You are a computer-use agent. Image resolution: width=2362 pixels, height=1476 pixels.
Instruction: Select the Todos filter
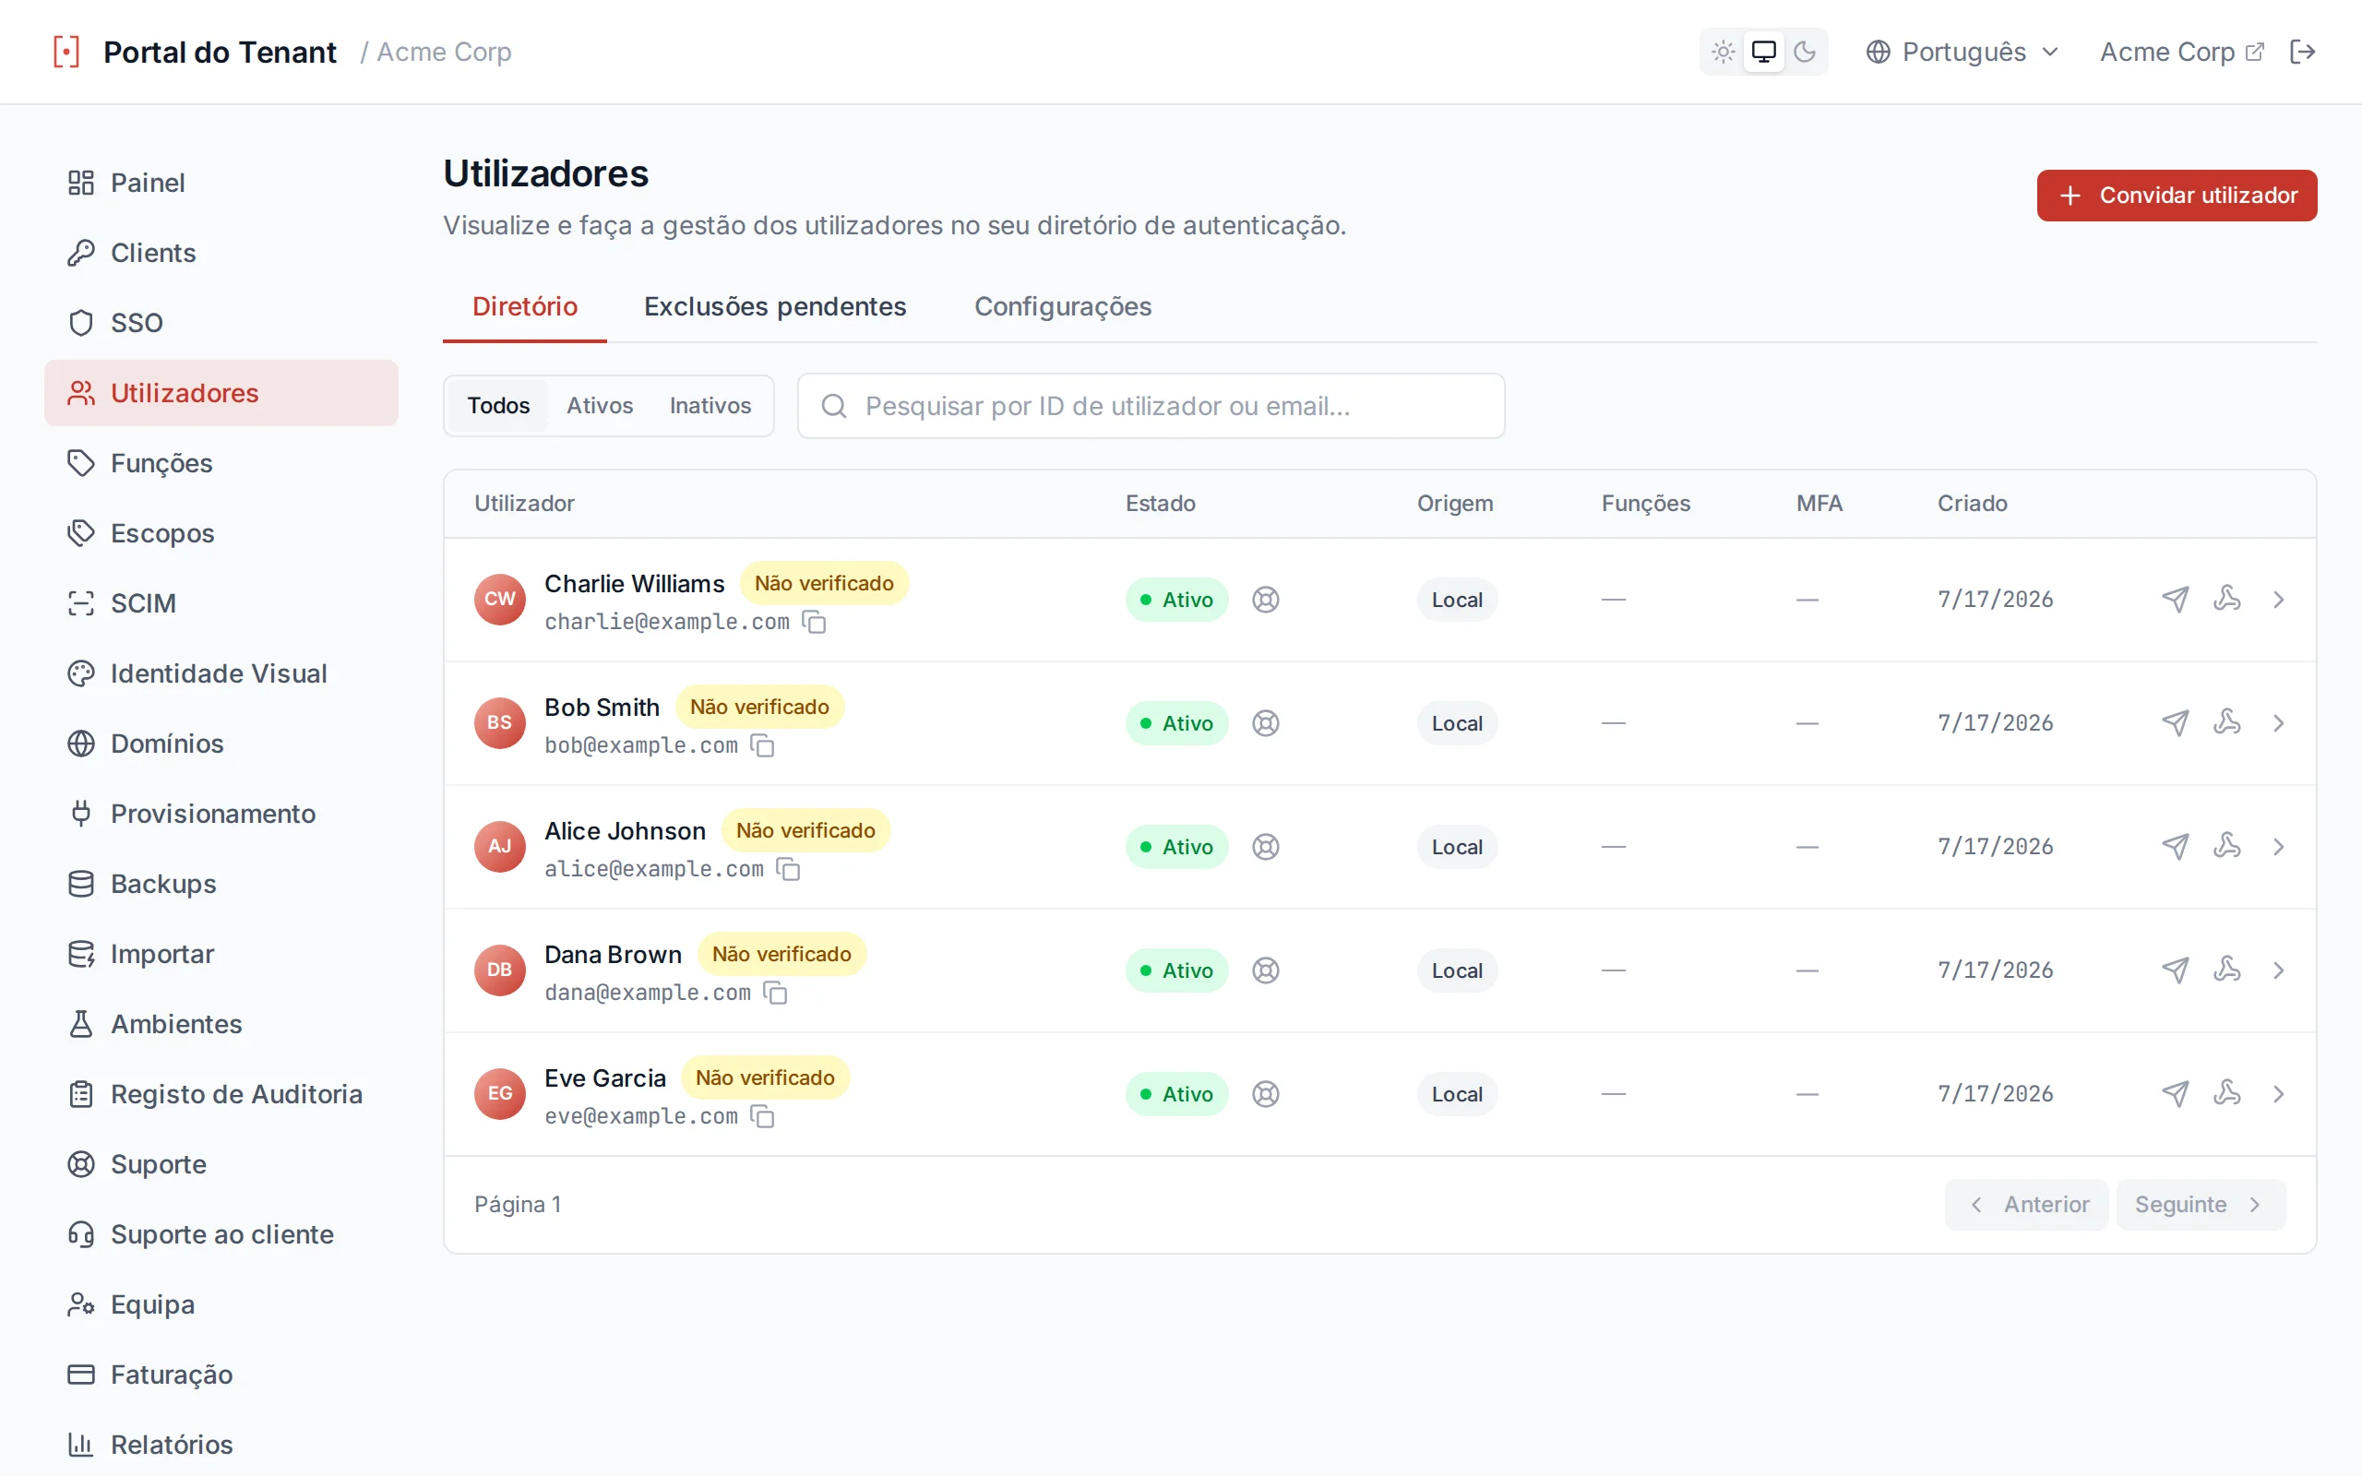pos(498,405)
